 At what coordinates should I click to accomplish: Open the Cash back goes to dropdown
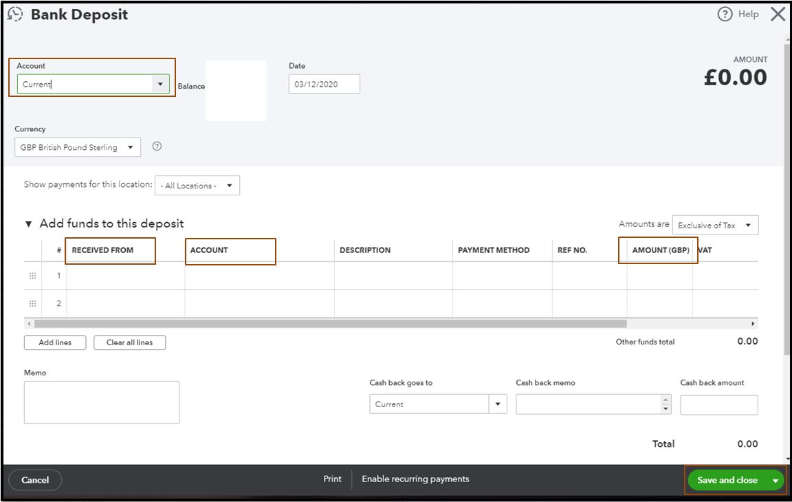point(498,404)
